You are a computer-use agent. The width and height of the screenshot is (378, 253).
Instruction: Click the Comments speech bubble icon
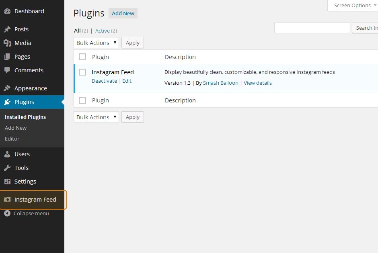[7, 70]
